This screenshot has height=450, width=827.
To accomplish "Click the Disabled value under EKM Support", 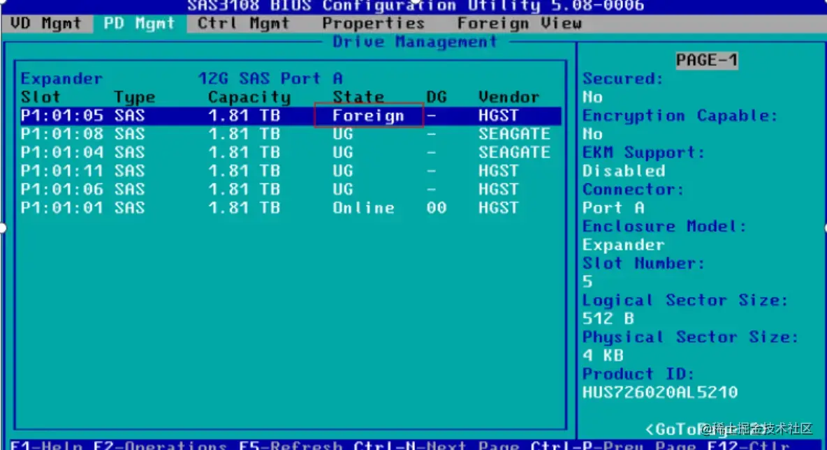I will point(624,171).
